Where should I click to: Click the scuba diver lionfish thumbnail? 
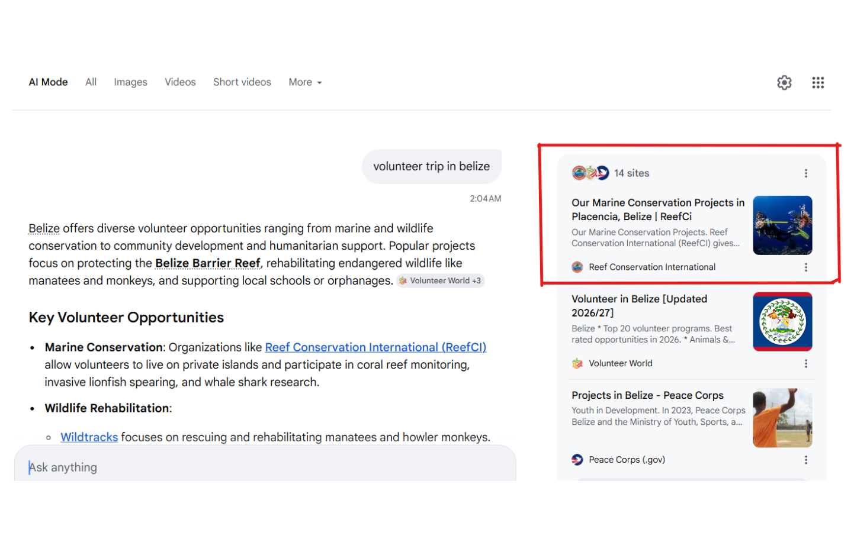pyautogui.click(x=782, y=225)
